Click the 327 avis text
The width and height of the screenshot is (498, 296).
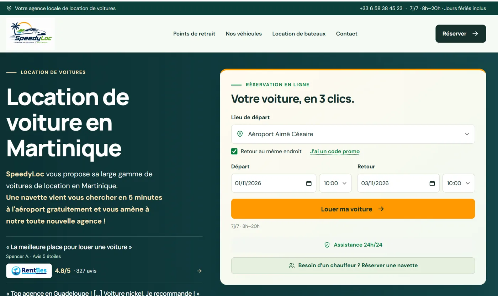(x=86, y=271)
